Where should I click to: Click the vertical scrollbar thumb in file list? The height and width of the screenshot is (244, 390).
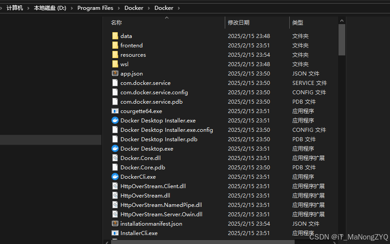coord(342,39)
